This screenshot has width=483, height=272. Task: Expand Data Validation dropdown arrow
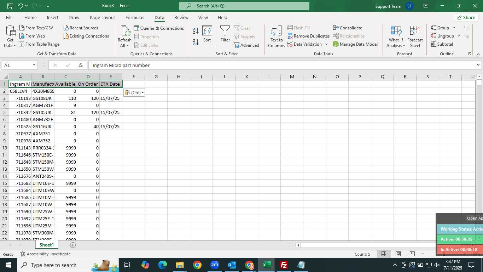pos(326,44)
